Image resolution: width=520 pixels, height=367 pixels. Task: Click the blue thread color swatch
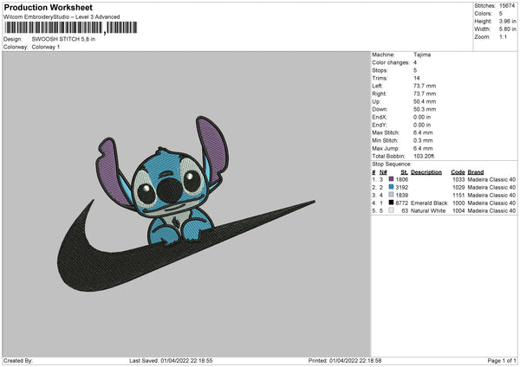pos(391,187)
